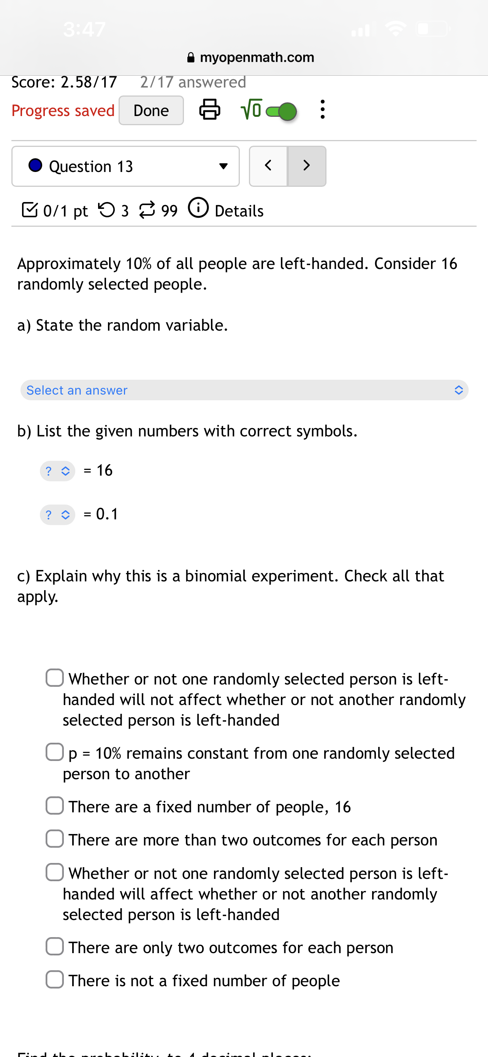
Task: Check 'There are only two outcomes for each person'
Action: click(x=54, y=947)
